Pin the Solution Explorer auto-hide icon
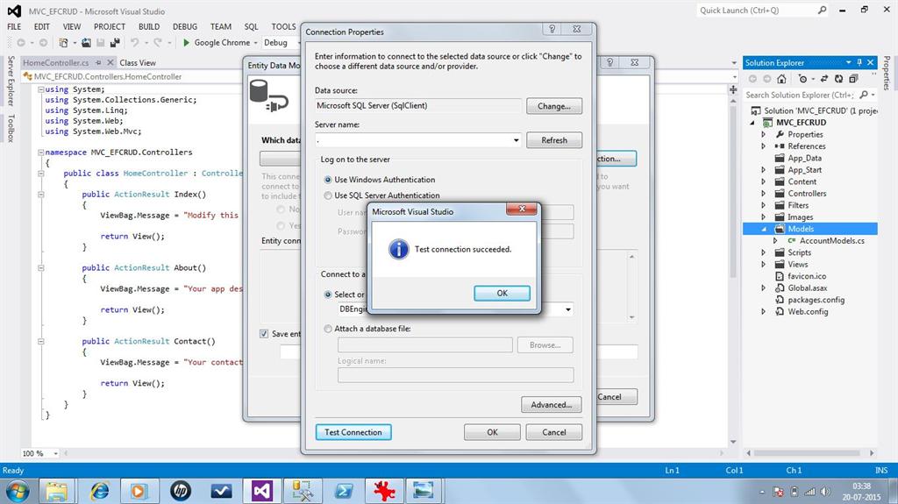 click(x=859, y=62)
